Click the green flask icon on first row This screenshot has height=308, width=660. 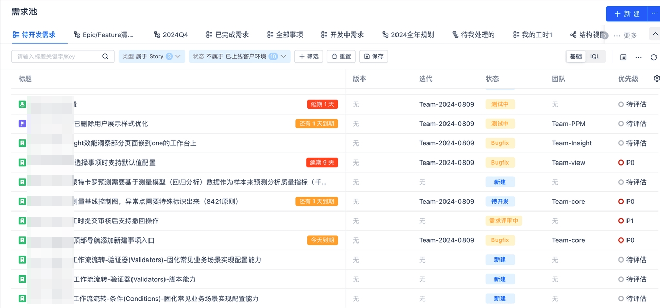(x=22, y=104)
